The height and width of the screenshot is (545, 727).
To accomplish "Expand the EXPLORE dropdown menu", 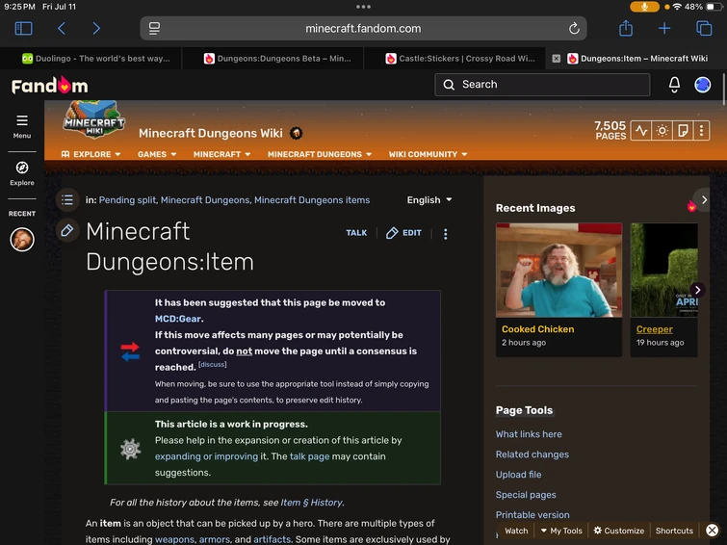I will coord(91,154).
